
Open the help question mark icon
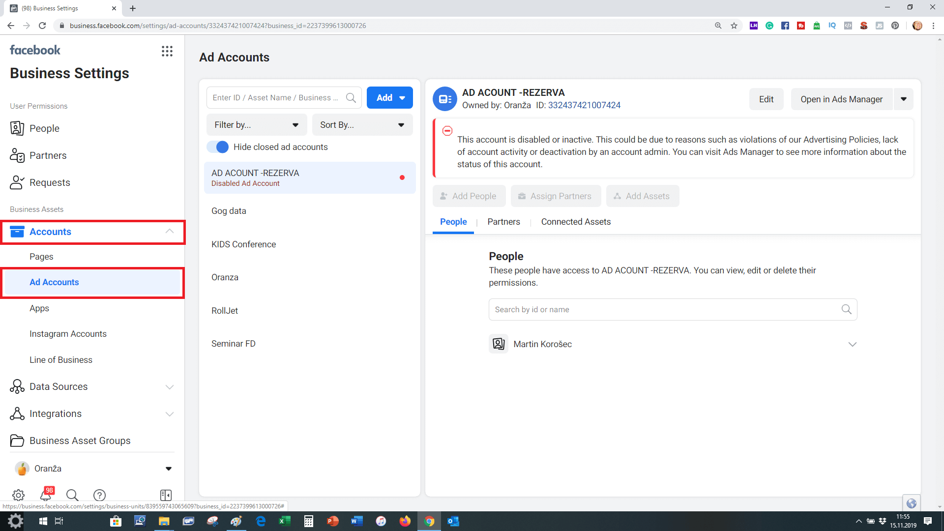point(99,495)
